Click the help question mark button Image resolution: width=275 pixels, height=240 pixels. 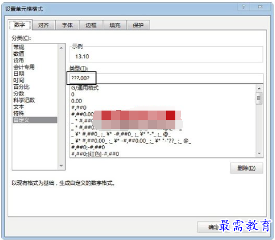coord(244,7)
